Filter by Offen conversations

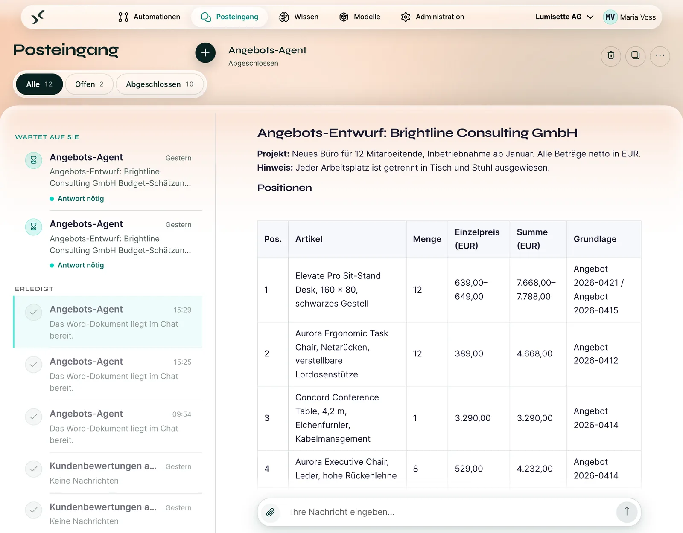[89, 84]
